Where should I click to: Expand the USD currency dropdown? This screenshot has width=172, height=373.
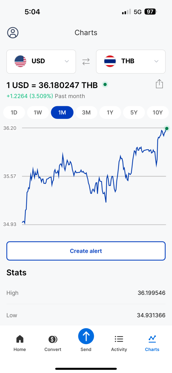coord(41,62)
